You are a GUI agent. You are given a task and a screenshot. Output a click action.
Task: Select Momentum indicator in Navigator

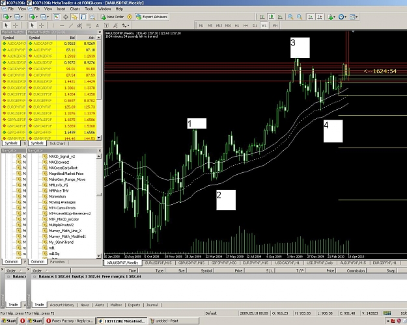(x=57, y=196)
